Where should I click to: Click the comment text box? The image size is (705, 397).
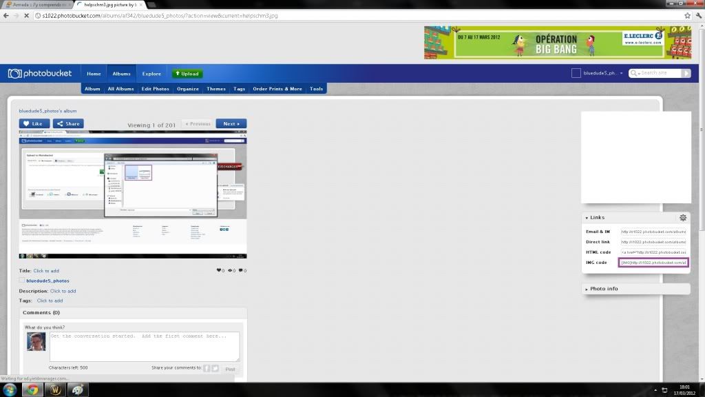[145, 347]
